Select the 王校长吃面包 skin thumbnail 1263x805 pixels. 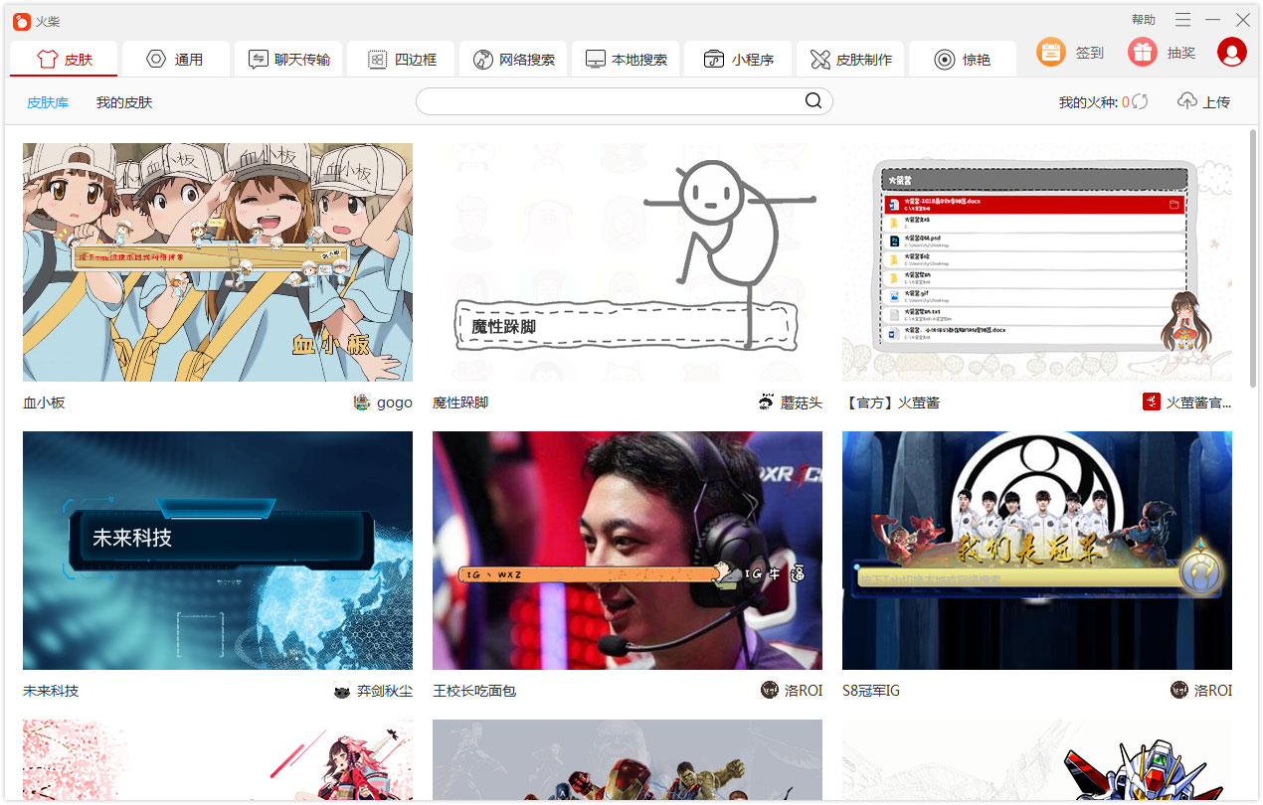click(628, 551)
